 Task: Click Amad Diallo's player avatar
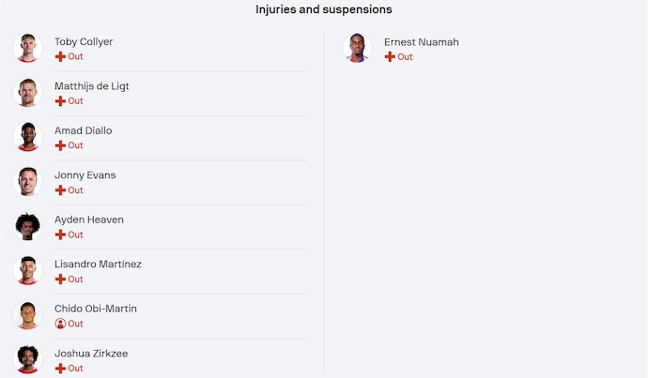(28, 137)
